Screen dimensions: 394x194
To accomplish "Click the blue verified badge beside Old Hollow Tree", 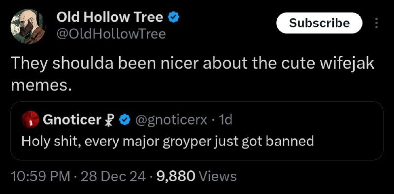I will click(174, 18).
